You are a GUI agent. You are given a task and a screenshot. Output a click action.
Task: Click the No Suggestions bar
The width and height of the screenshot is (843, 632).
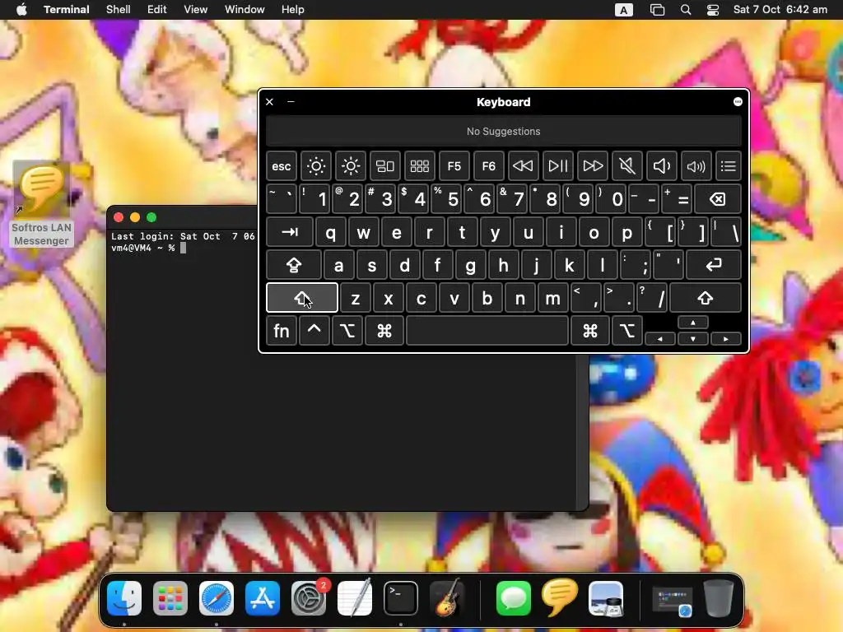503,131
